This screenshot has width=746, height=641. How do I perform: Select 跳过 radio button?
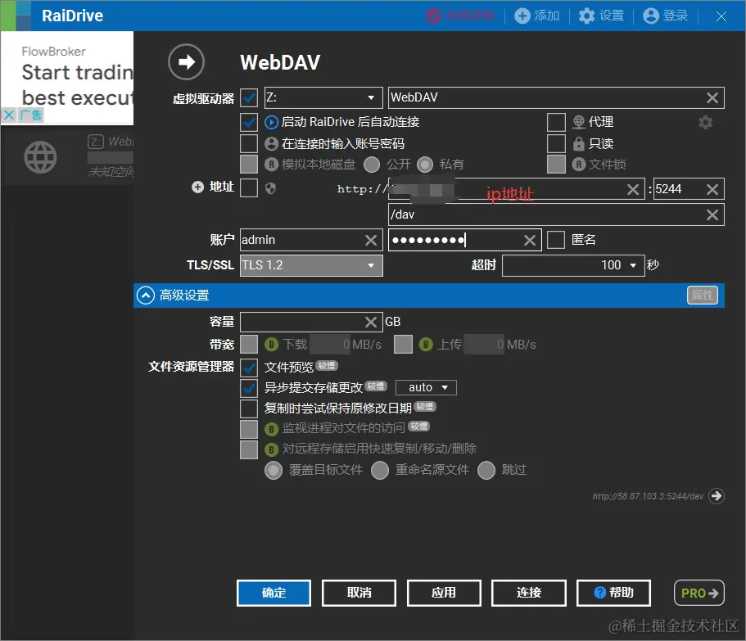[486, 470]
